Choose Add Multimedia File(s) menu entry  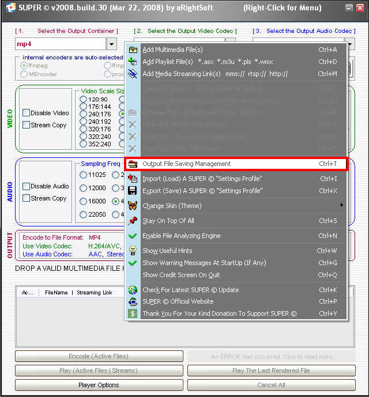(236, 50)
